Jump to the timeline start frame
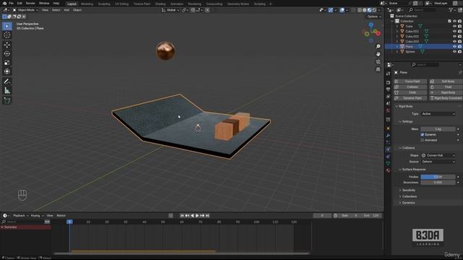This screenshot has width=463, height=260. (x=182, y=216)
